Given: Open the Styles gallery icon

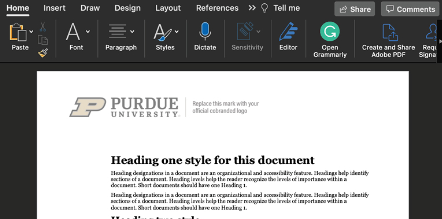Looking at the screenshot, I should coord(162,32).
